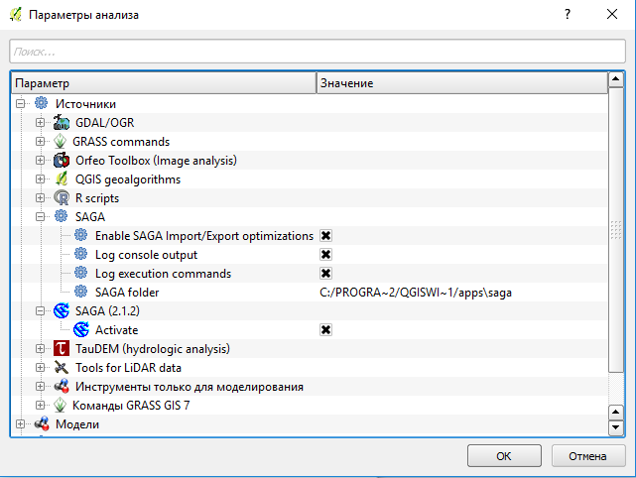
Task: Click gear icon of Log execution commands
Action: pyautogui.click(x=81, y=273)
